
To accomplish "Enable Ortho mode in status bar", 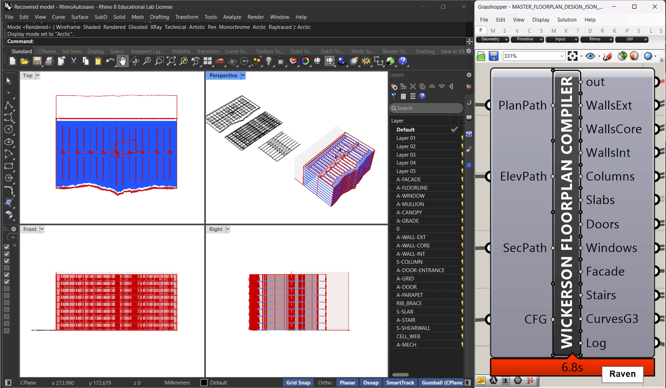I will point(325,383).
